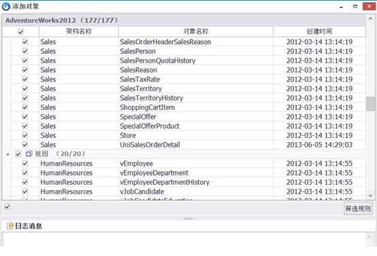Click the list scrollbar up arrow
Screen dimensions: 377x256
[370, 18]
